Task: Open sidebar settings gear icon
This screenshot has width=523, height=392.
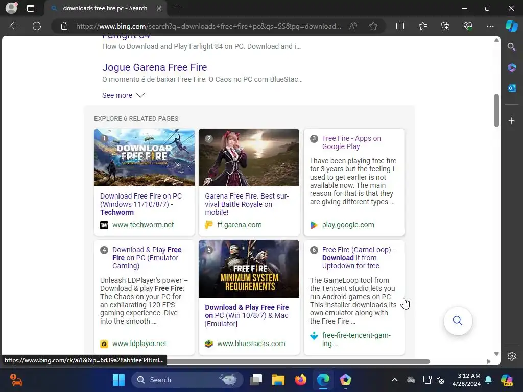Action: tap(511, 356)
